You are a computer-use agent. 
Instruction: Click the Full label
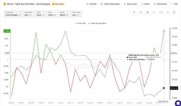tap(176, 4)
